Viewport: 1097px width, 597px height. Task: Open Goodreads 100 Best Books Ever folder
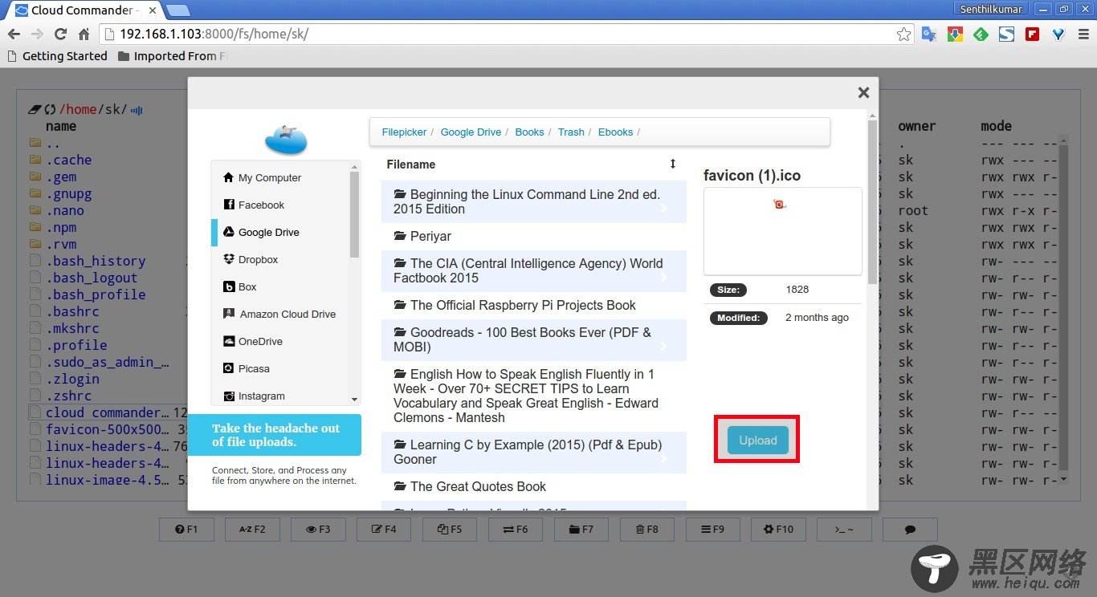(533, 339)
